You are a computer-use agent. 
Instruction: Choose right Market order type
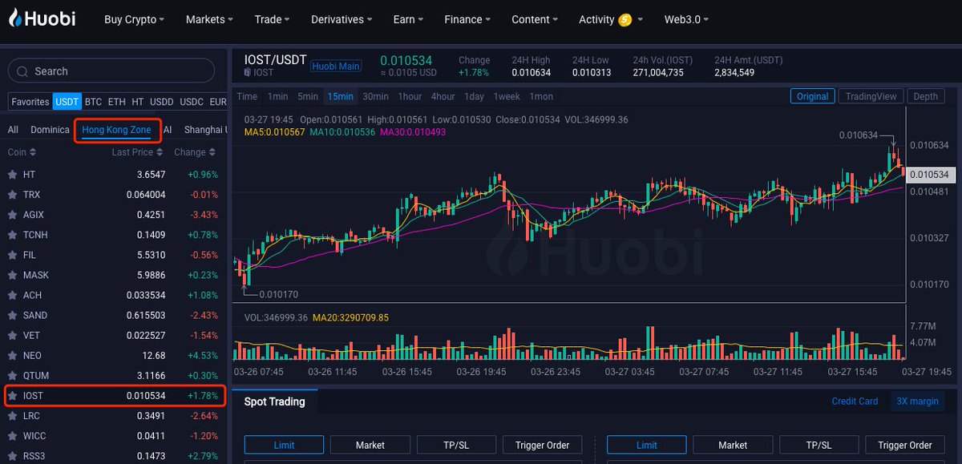pos(733,445)
